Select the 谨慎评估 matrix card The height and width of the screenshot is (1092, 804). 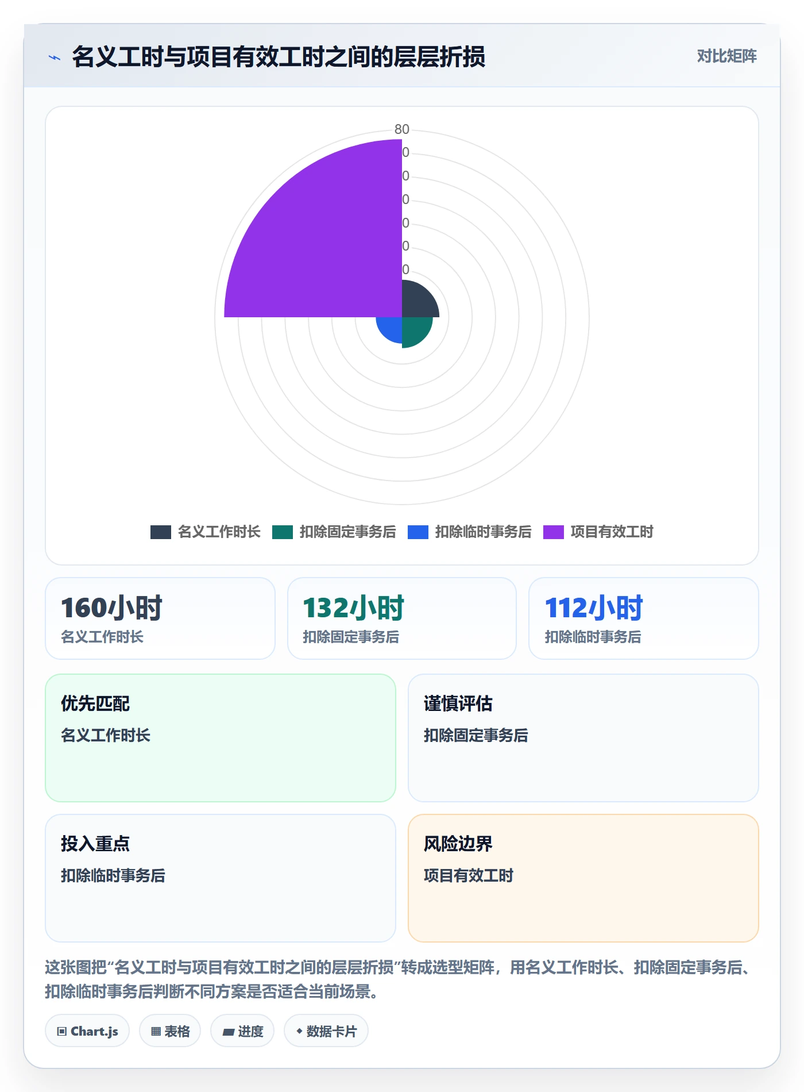(x=583, y=738)
